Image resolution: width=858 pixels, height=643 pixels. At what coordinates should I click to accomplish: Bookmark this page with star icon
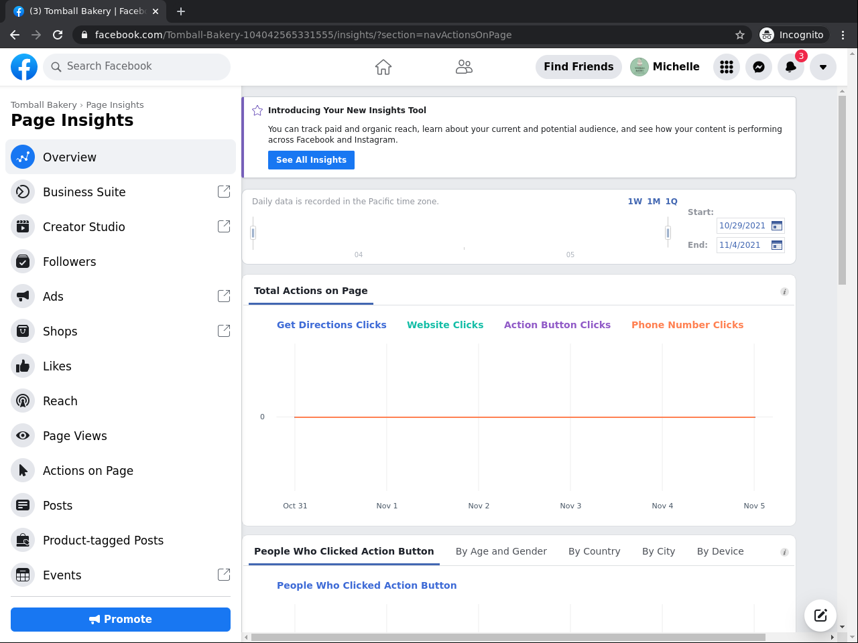[740, 35]
